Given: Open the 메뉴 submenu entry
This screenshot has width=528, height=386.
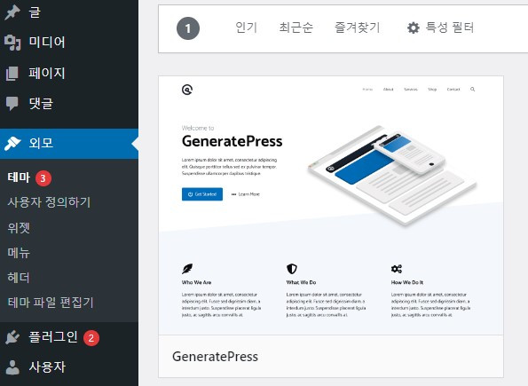Looking at the screenshot, I should 19,253.
